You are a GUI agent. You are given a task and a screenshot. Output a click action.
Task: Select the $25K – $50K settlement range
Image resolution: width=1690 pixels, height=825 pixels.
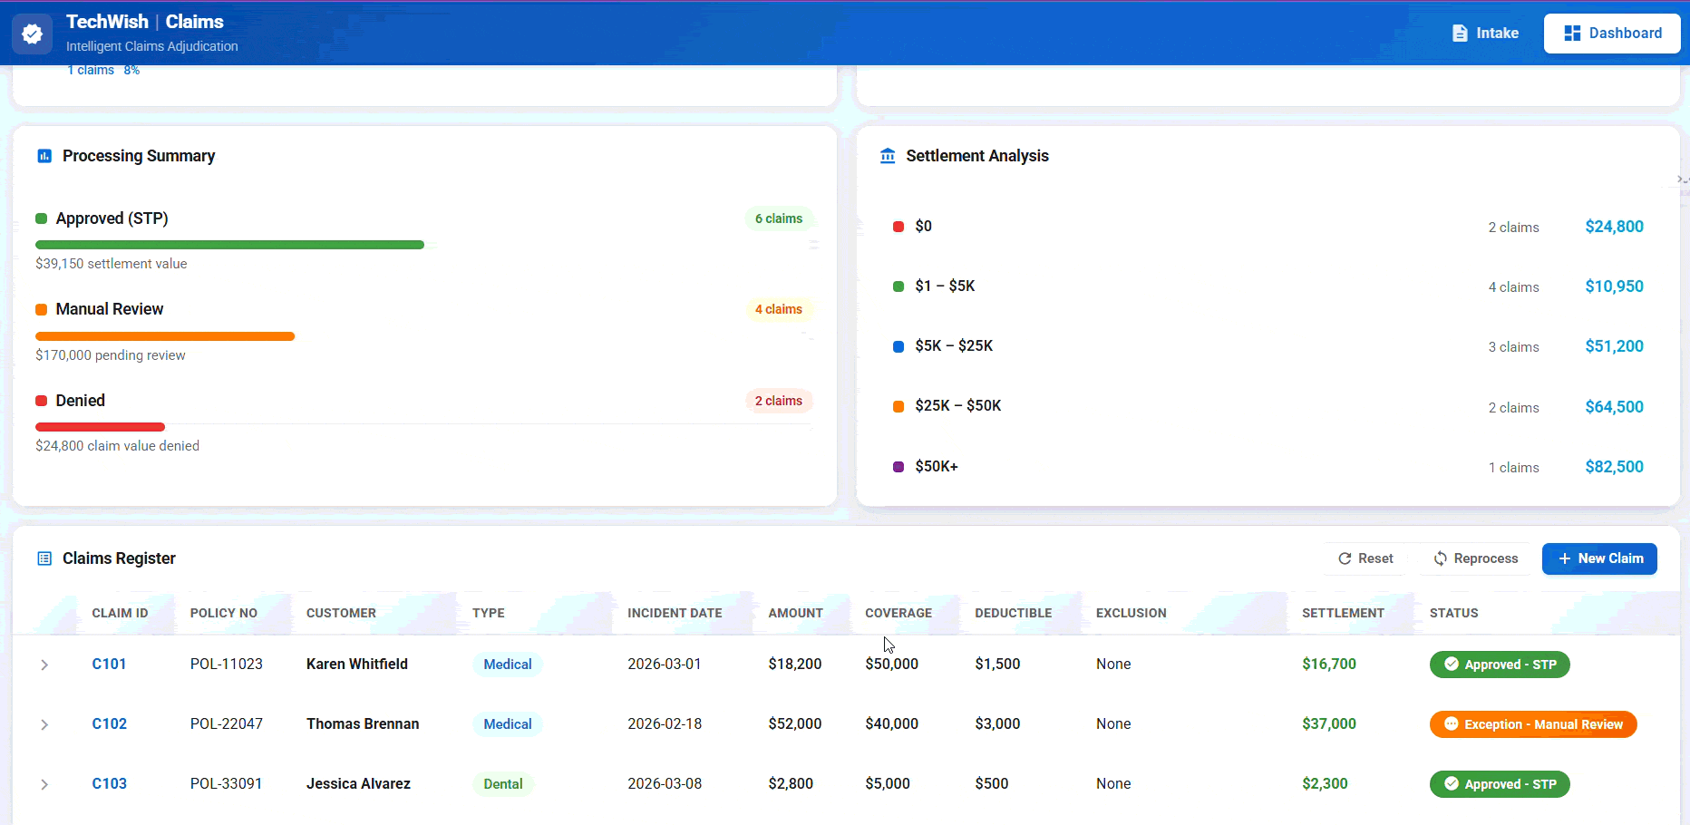tap(1267, 406)
